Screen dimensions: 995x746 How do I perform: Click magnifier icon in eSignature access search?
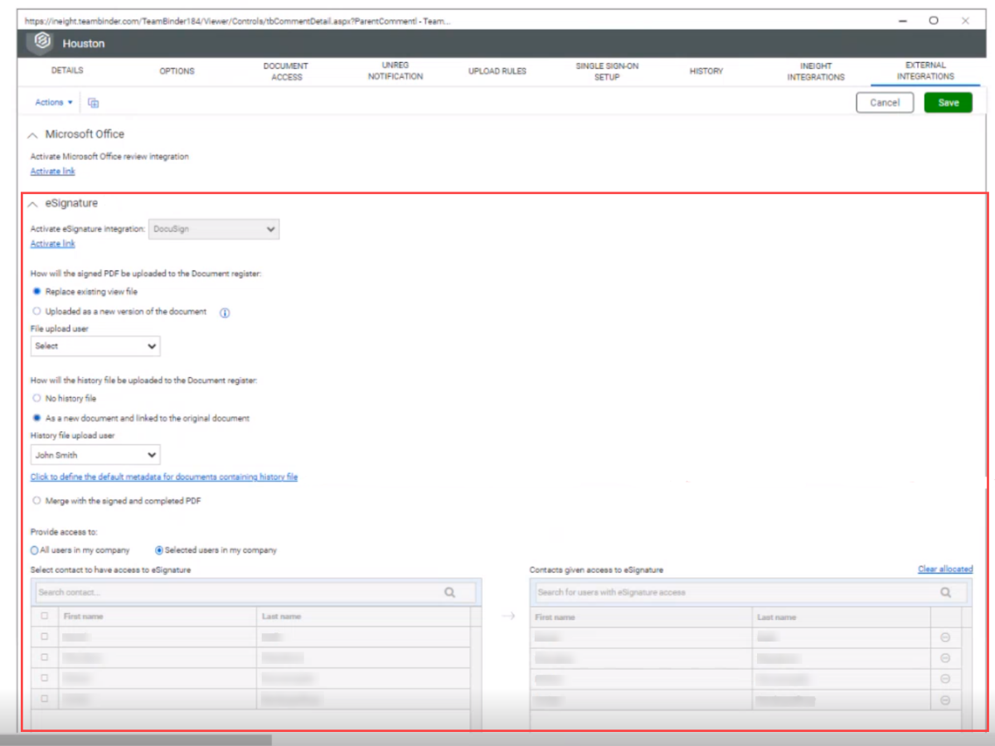[945, 593]
